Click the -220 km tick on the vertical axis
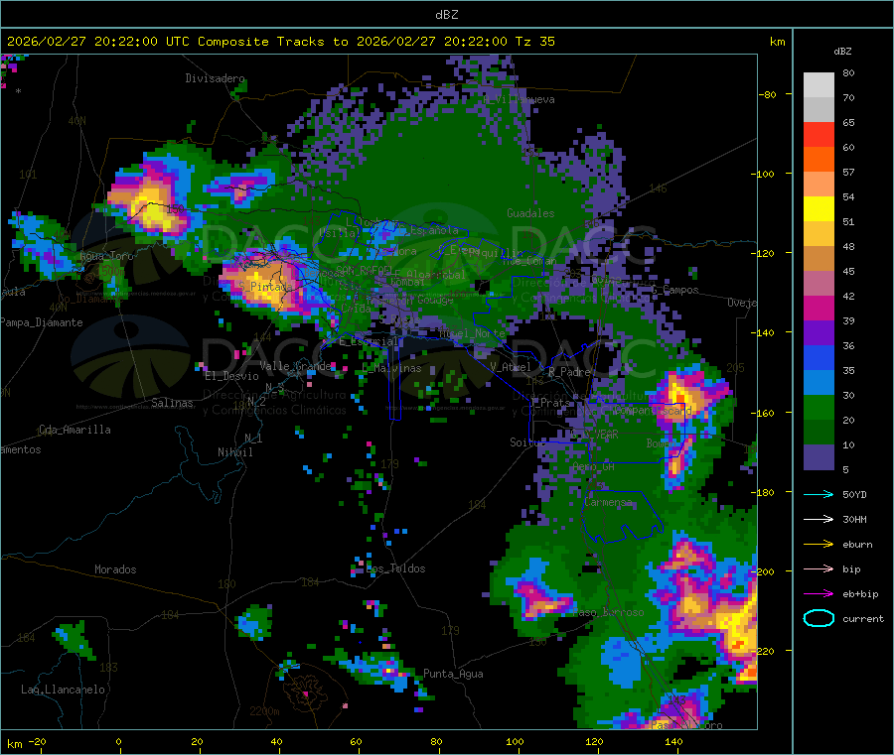 coord(764,651)
